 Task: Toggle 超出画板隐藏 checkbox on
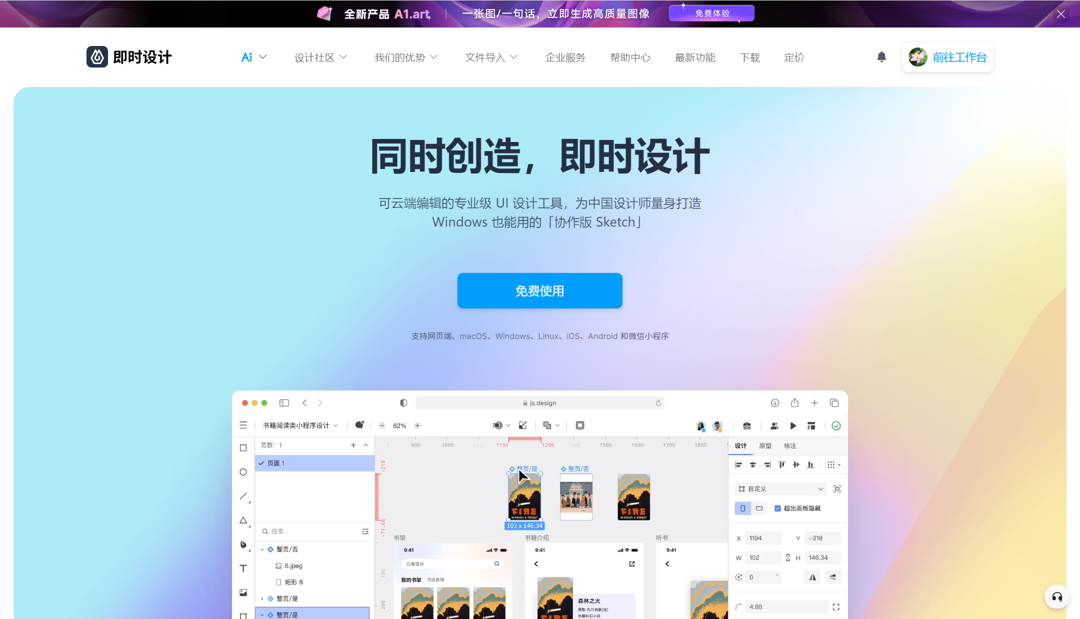click(777, 508)
